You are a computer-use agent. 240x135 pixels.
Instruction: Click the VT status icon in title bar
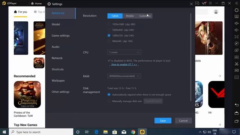click(204, 3)
